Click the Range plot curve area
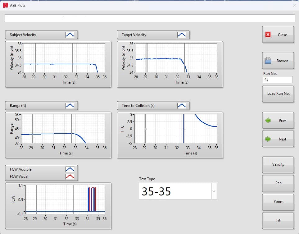299x234 pixels. 63,129
